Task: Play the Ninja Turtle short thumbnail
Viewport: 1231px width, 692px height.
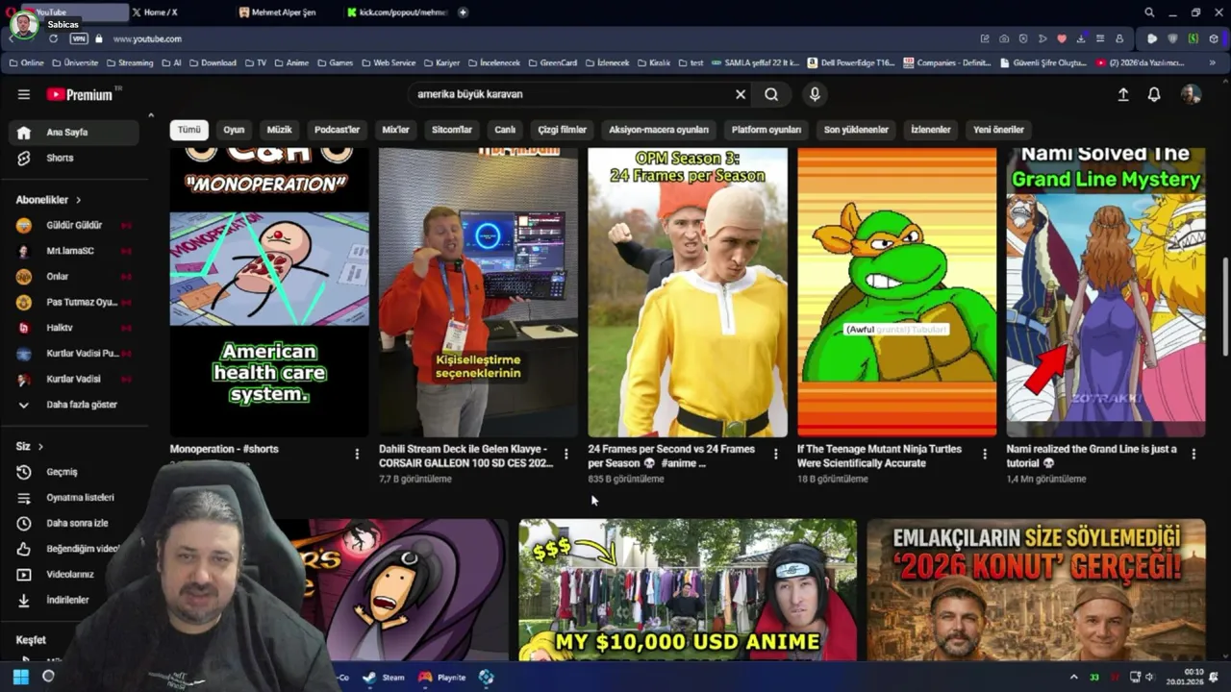Action: [x=897, y=292]
